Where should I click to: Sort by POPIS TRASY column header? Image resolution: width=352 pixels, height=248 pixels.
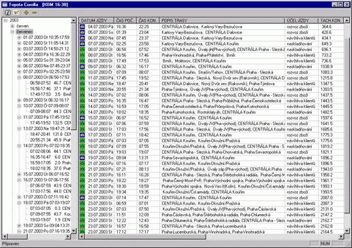[222, 20]
